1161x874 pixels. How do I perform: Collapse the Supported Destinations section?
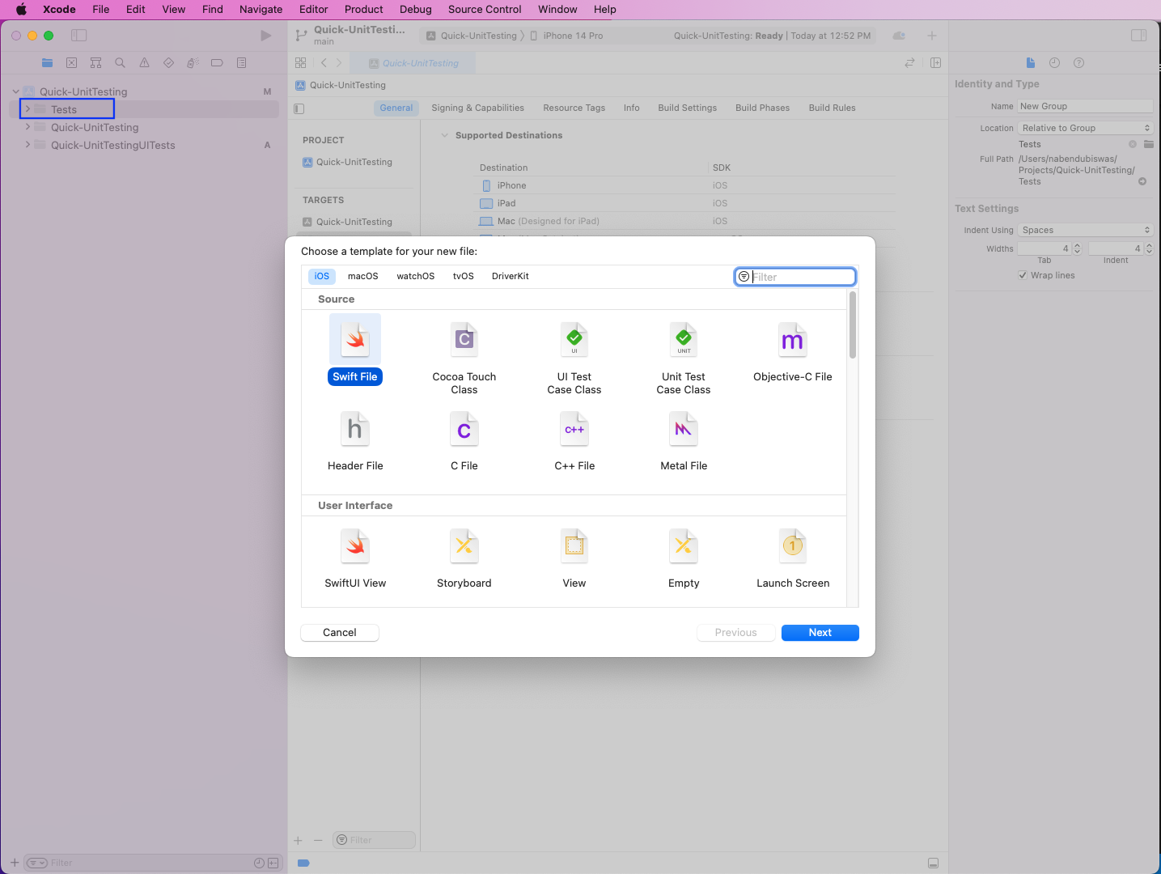point(444,135)
